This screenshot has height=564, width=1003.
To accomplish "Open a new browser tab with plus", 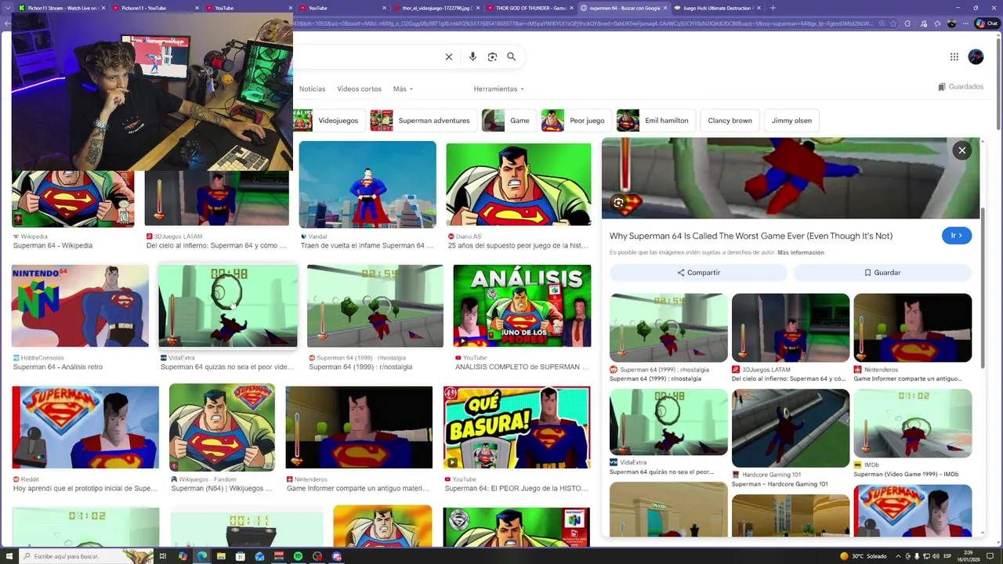I will [773, 8].
